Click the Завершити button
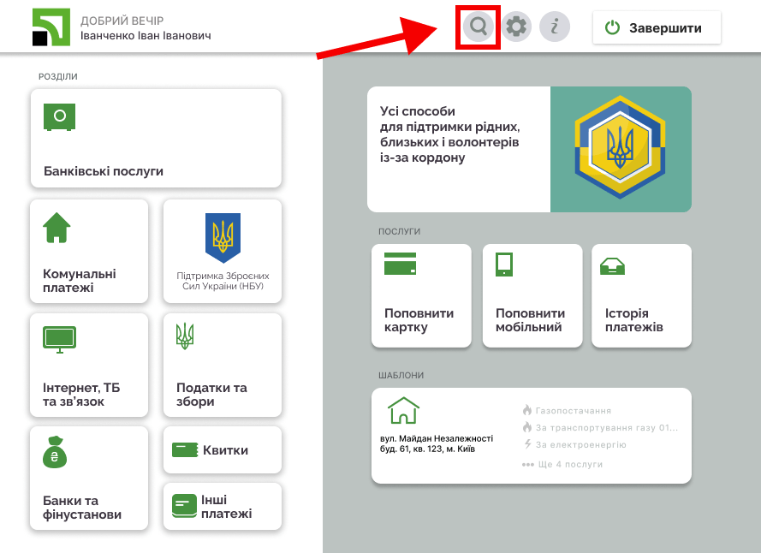Screen dimensions: 761x553 [657, 27]
